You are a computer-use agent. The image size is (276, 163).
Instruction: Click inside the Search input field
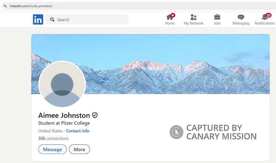[87, 19]
